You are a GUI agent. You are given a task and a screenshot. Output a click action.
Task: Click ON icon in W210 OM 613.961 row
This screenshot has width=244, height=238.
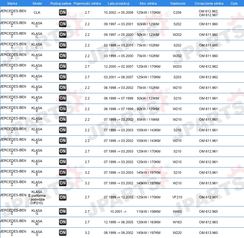[x=63, y=183]
